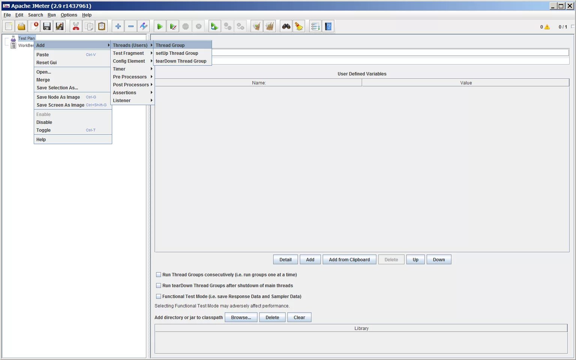576x360 pixels.
Task: Click the Toggle element toolbar icon
Action: [x=144, y=26]
